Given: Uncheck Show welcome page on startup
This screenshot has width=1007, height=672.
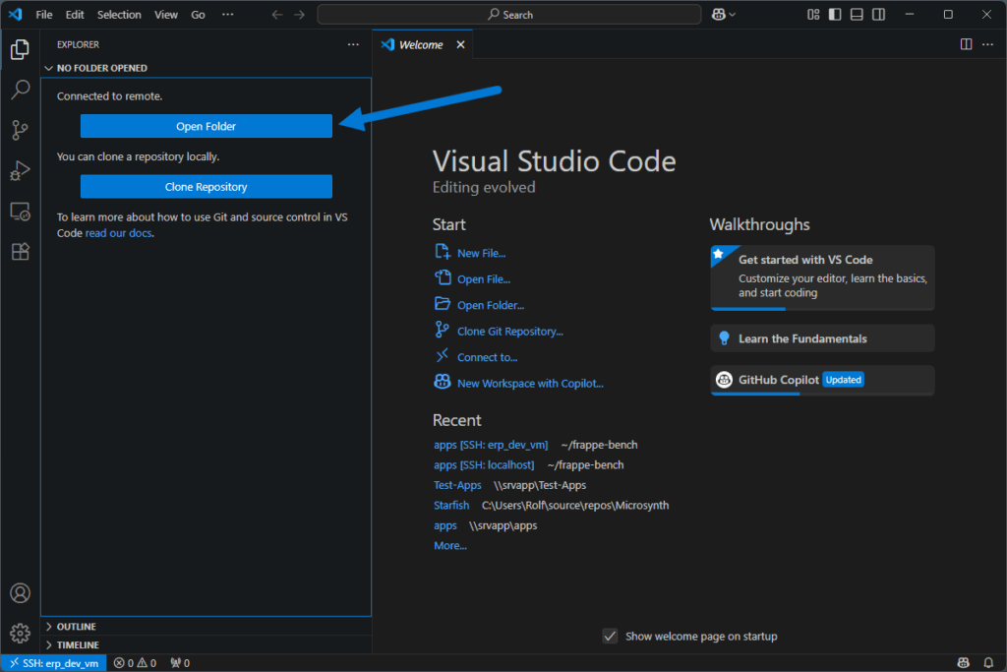Looking at the screenshot, I should [610, 636].
